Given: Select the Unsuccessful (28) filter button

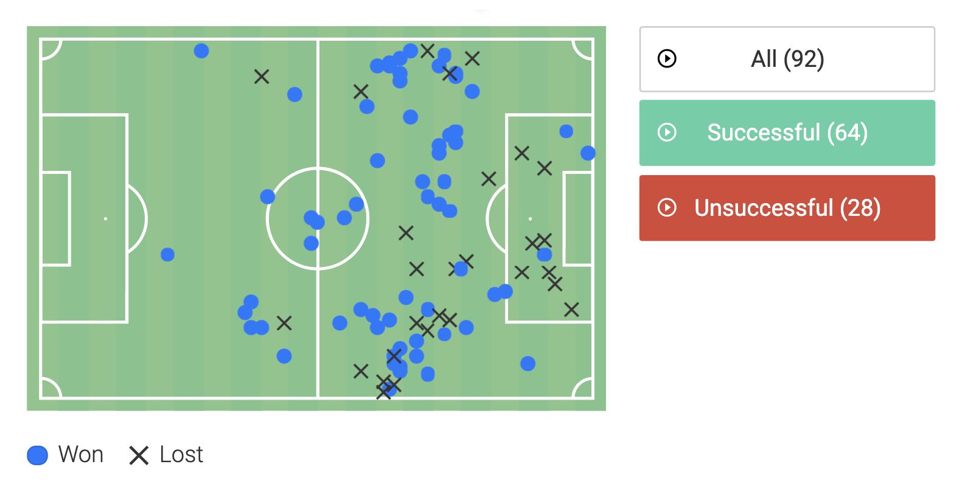Looking at the screenshot, I should click(x=787, y=208).
